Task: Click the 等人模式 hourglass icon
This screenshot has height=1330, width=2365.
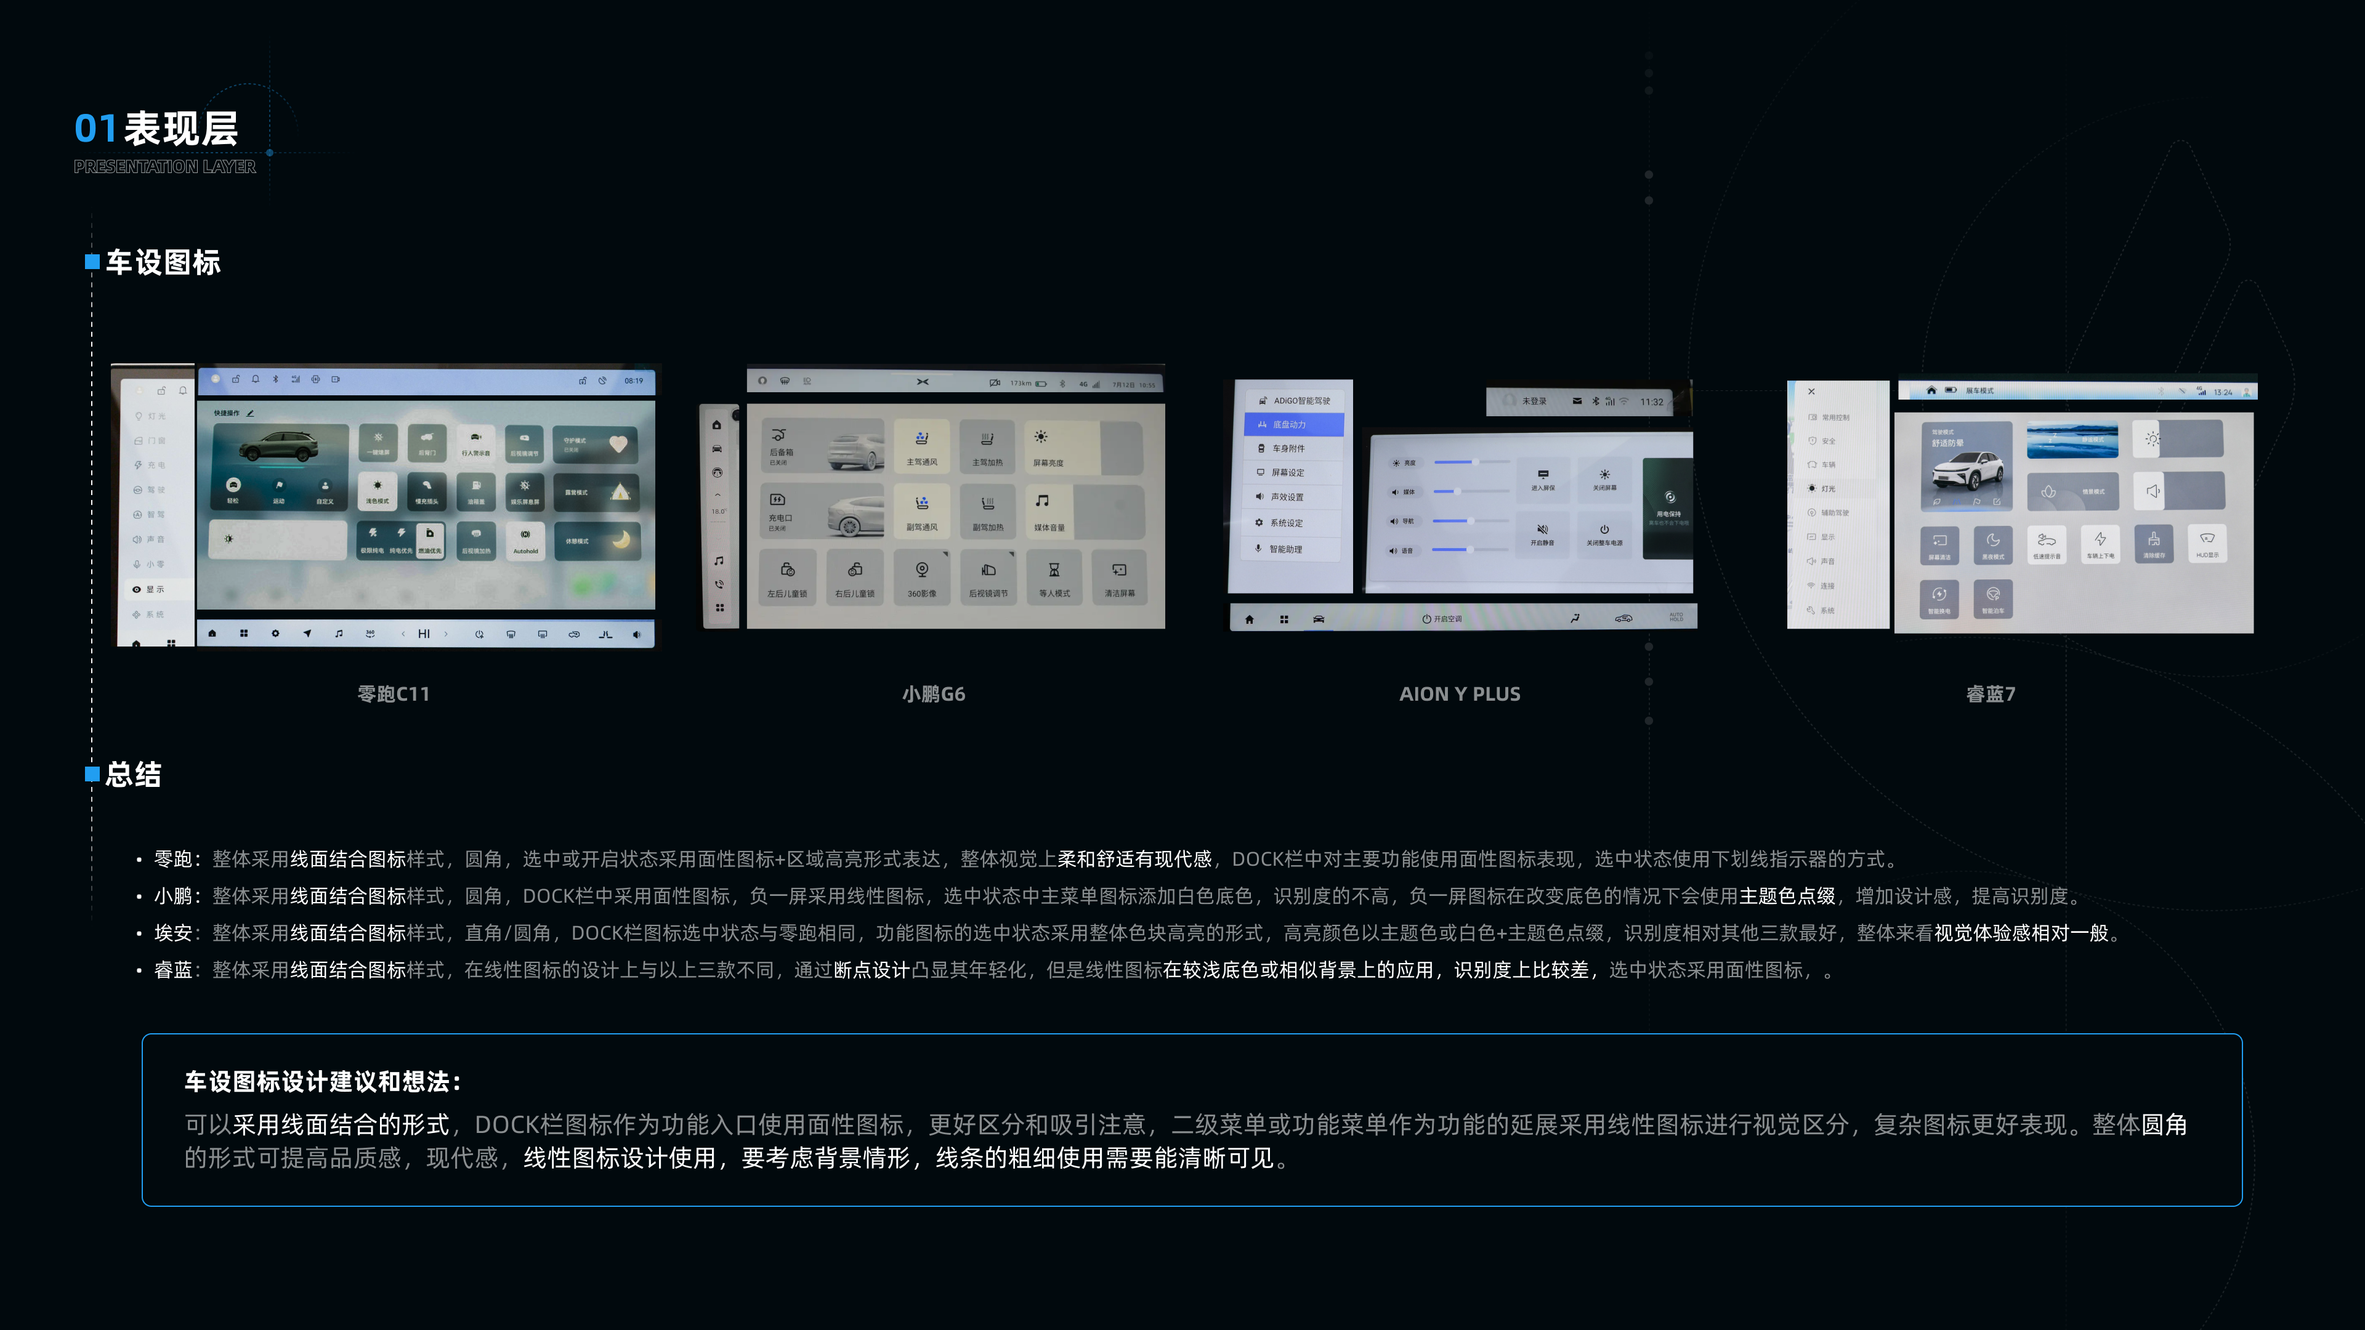Action: click(1054, 570)
